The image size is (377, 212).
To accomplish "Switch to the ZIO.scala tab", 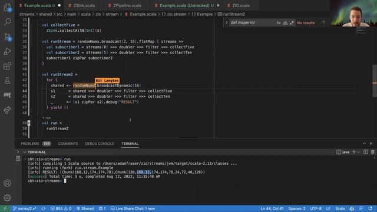I will [x=241, y=5].
